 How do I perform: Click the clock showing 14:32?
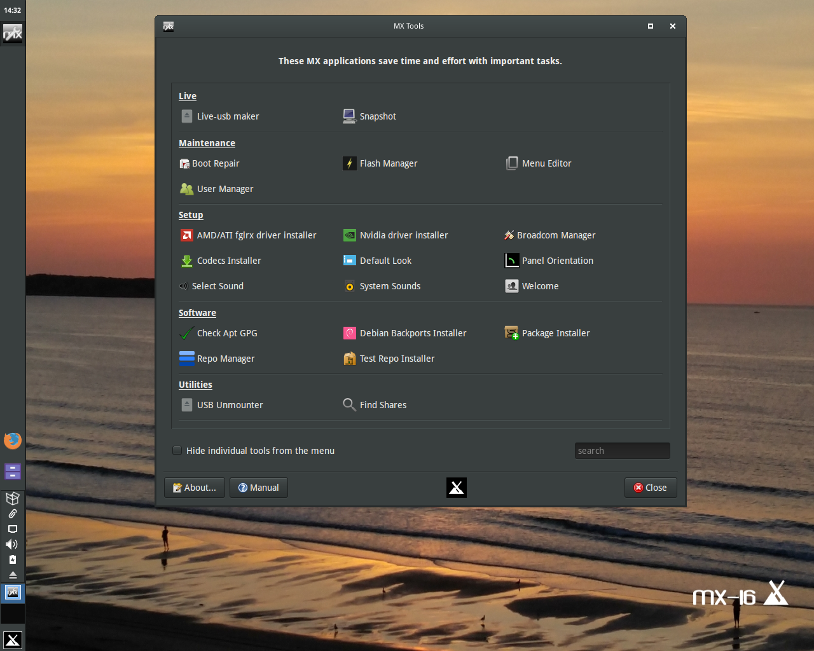[x=13, y=10]
